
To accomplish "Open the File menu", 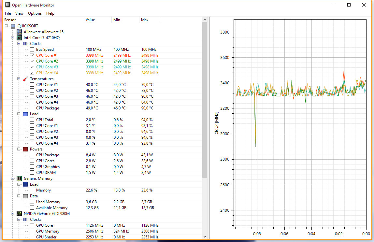I will tap(8, 13).
